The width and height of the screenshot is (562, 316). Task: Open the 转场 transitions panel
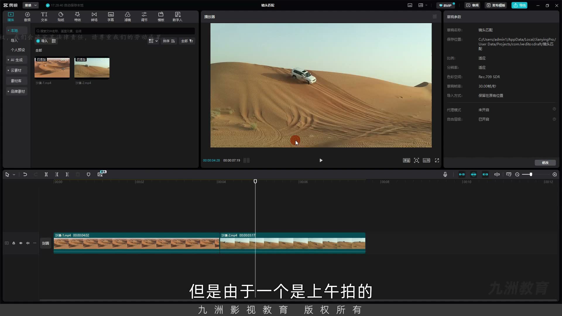(x=94, y=17)
